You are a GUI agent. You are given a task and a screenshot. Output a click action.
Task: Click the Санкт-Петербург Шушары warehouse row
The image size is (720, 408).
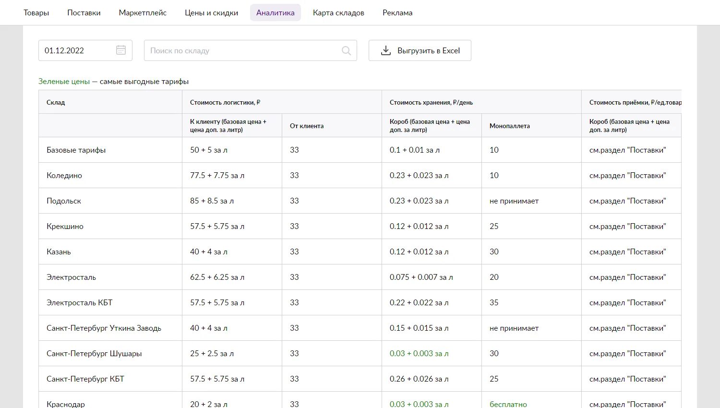point(94,354)
